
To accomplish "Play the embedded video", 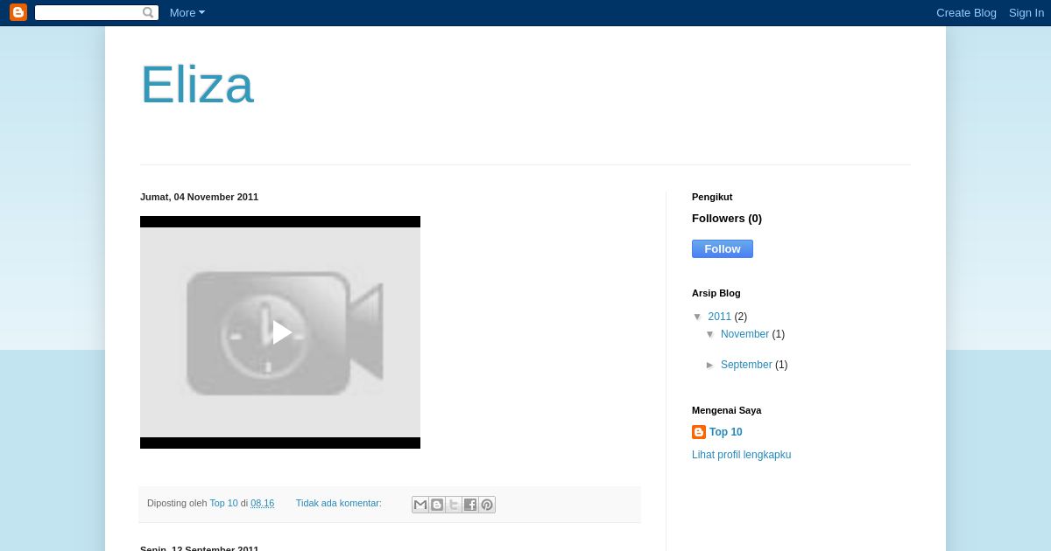I will click(x=280, y=332).
